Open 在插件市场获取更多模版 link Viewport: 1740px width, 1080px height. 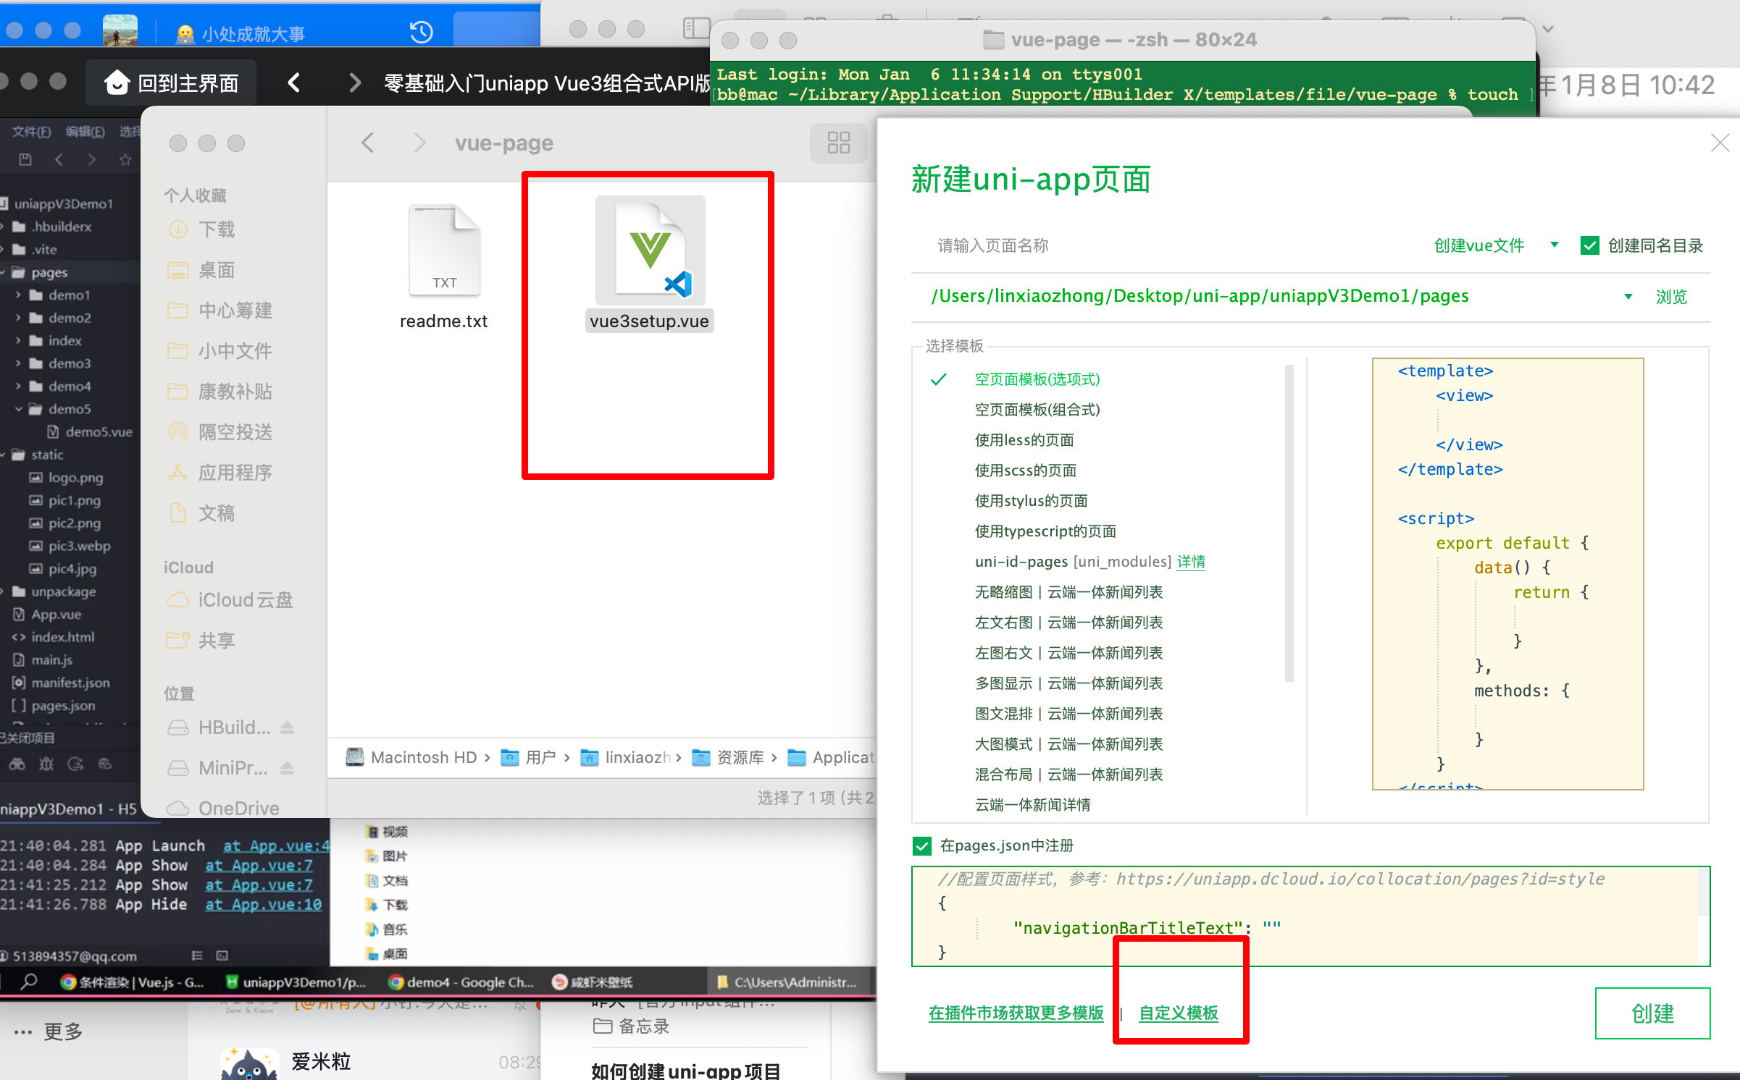pos(1016,1013)
